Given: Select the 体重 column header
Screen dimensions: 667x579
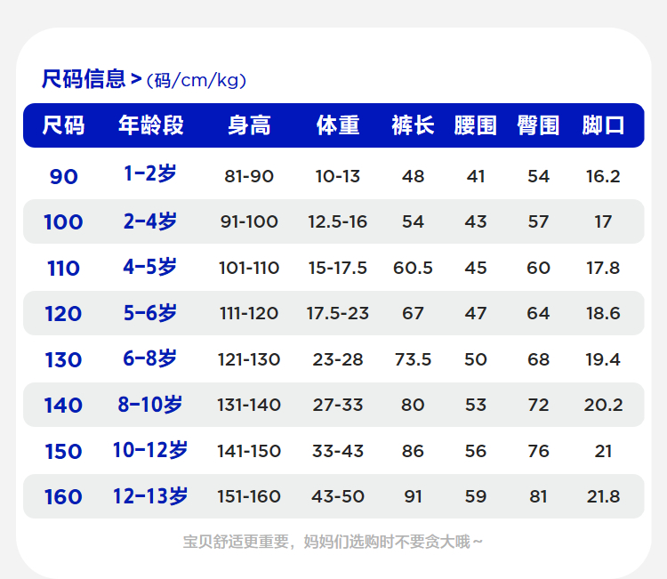Looking at the screenshot, I should [338, 125].
